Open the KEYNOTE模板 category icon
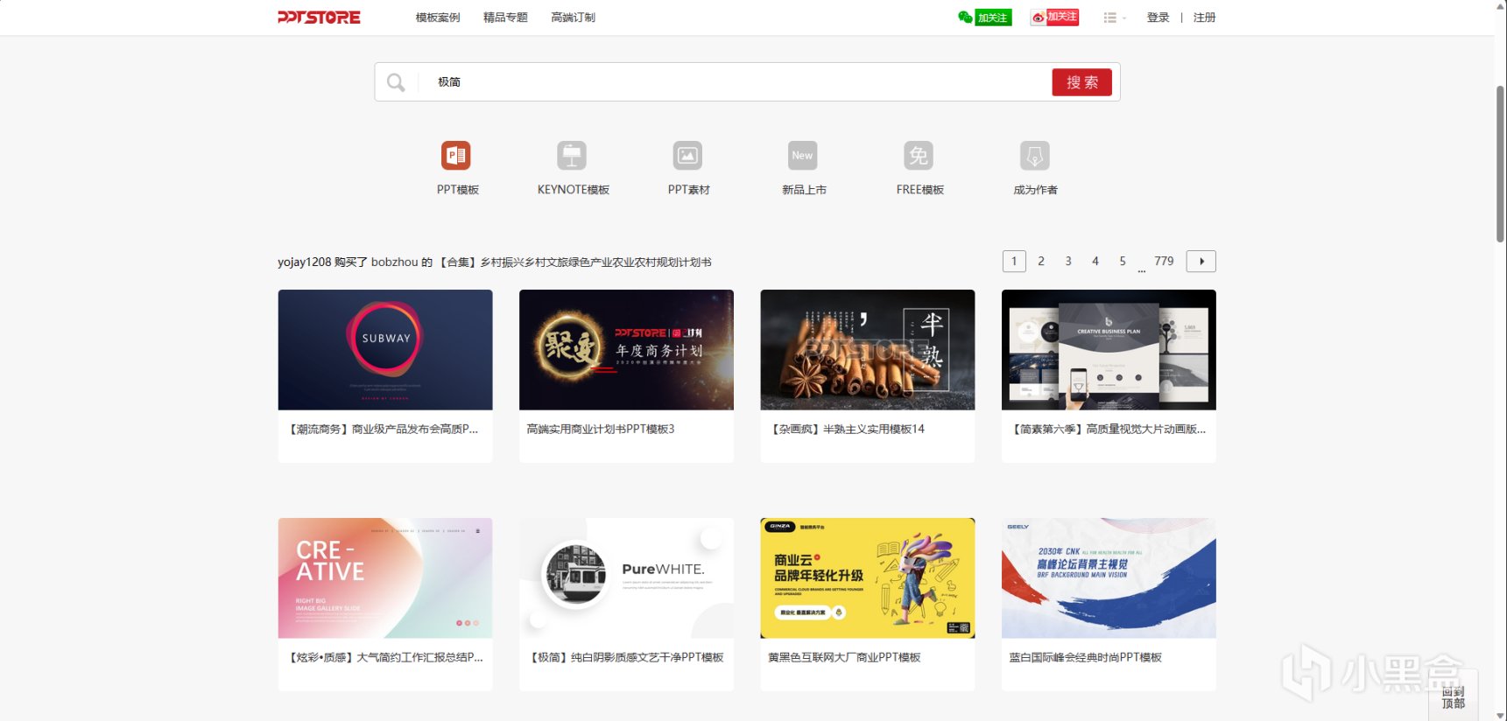Image resolution: width=1507 pixels, height=721 pixels. tap(572, 156)
